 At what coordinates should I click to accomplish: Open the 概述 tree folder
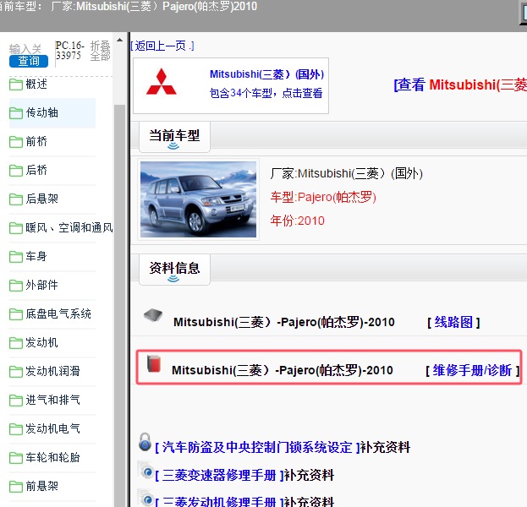point(36,84)
